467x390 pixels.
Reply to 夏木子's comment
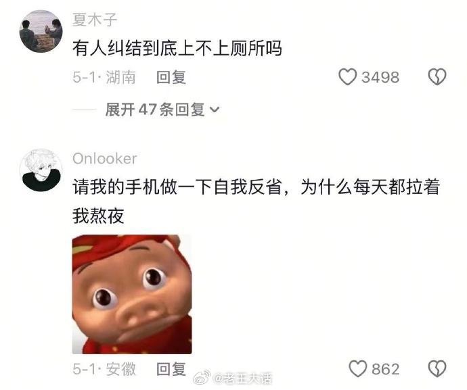point(171,77)
